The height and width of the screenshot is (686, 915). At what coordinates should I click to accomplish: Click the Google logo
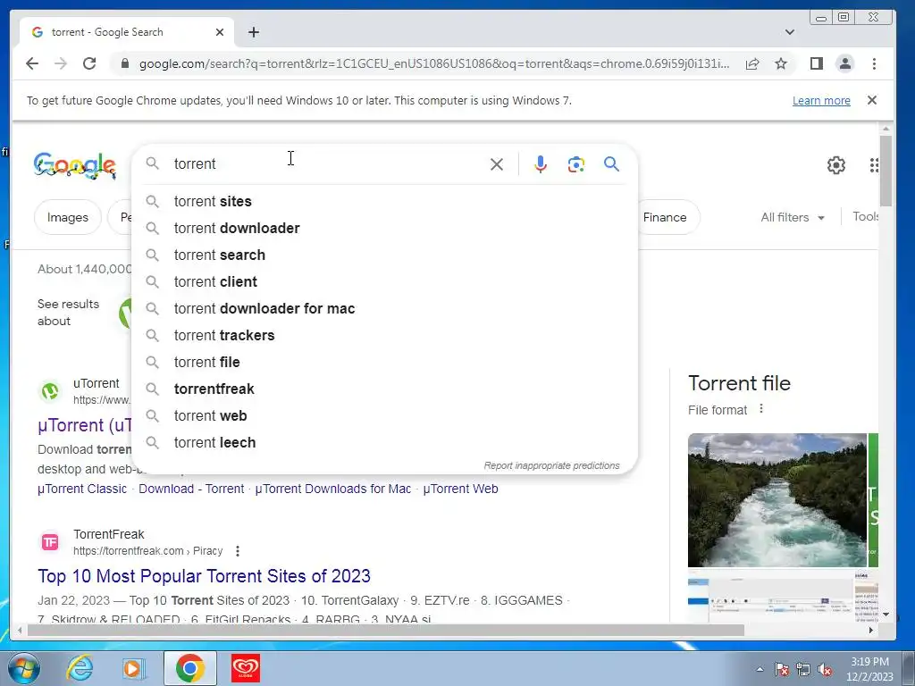coord(75,165)
